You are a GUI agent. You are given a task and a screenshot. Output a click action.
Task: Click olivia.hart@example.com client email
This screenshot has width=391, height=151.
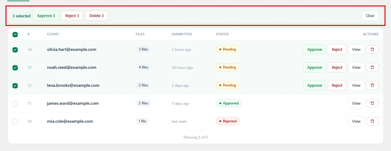click(72, 49)
